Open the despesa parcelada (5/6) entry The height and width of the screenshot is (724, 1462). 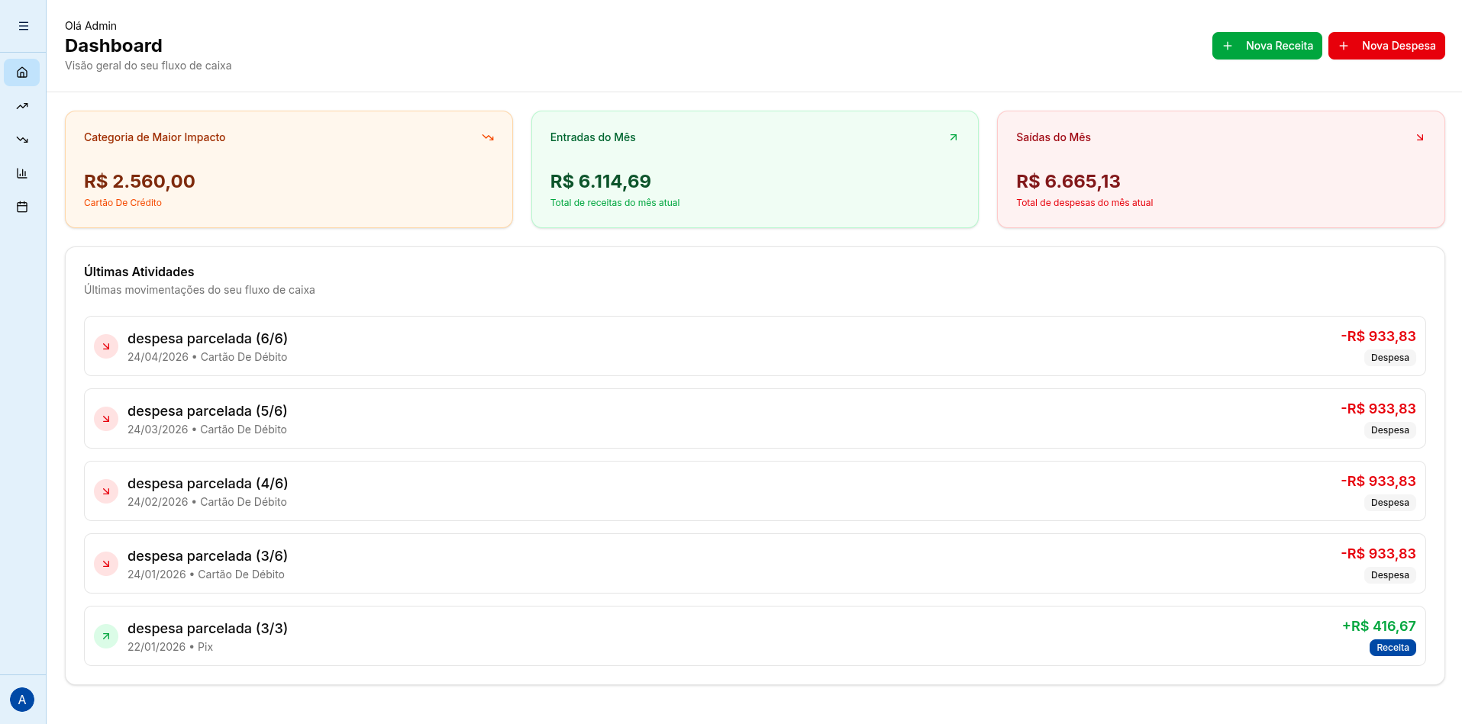(754, 419)
